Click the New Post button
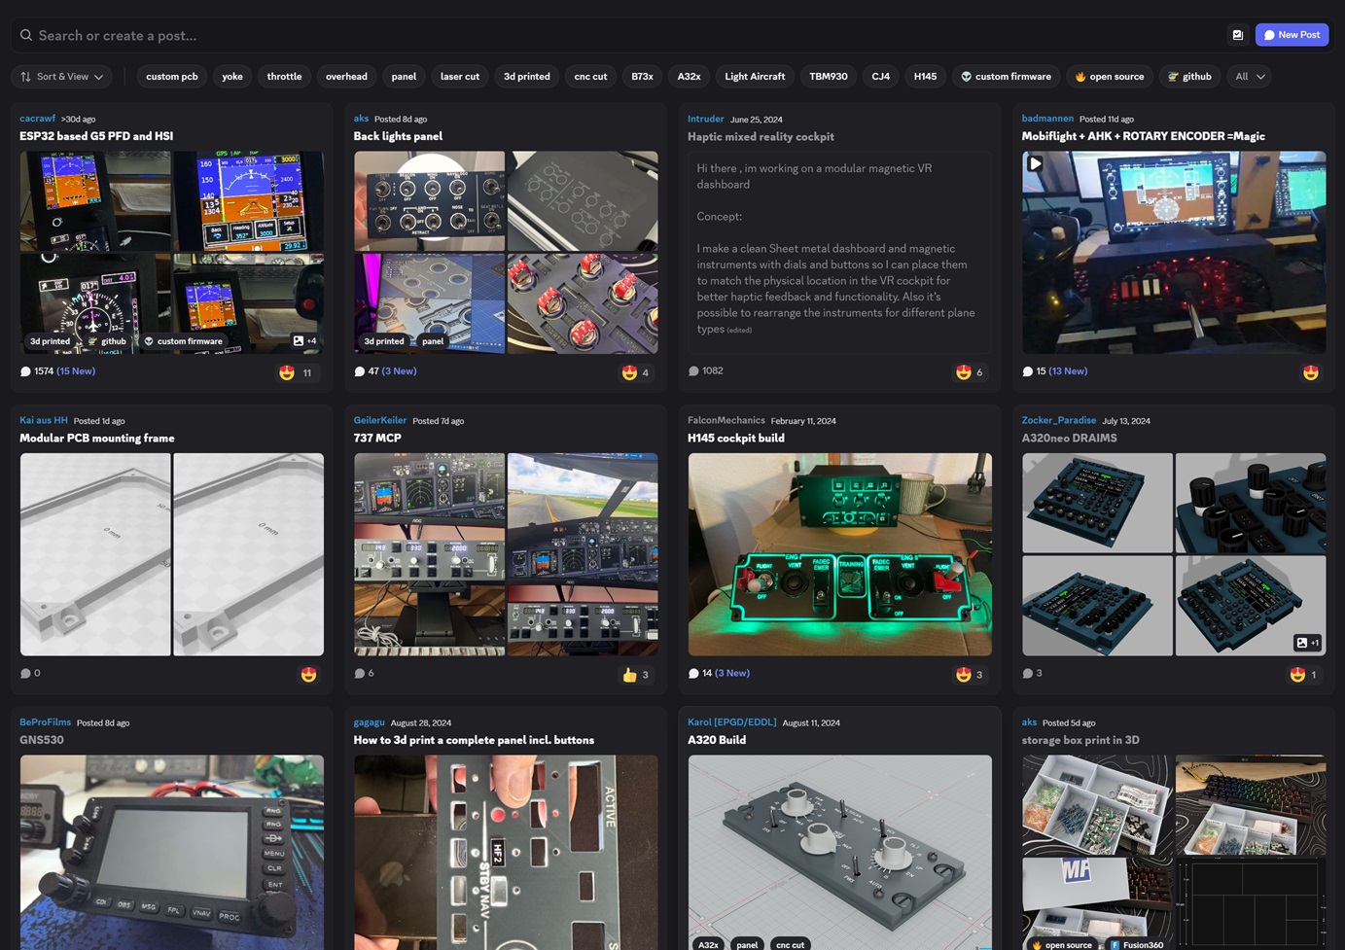The image size is (1345, 950). [x=1291, y=35]
